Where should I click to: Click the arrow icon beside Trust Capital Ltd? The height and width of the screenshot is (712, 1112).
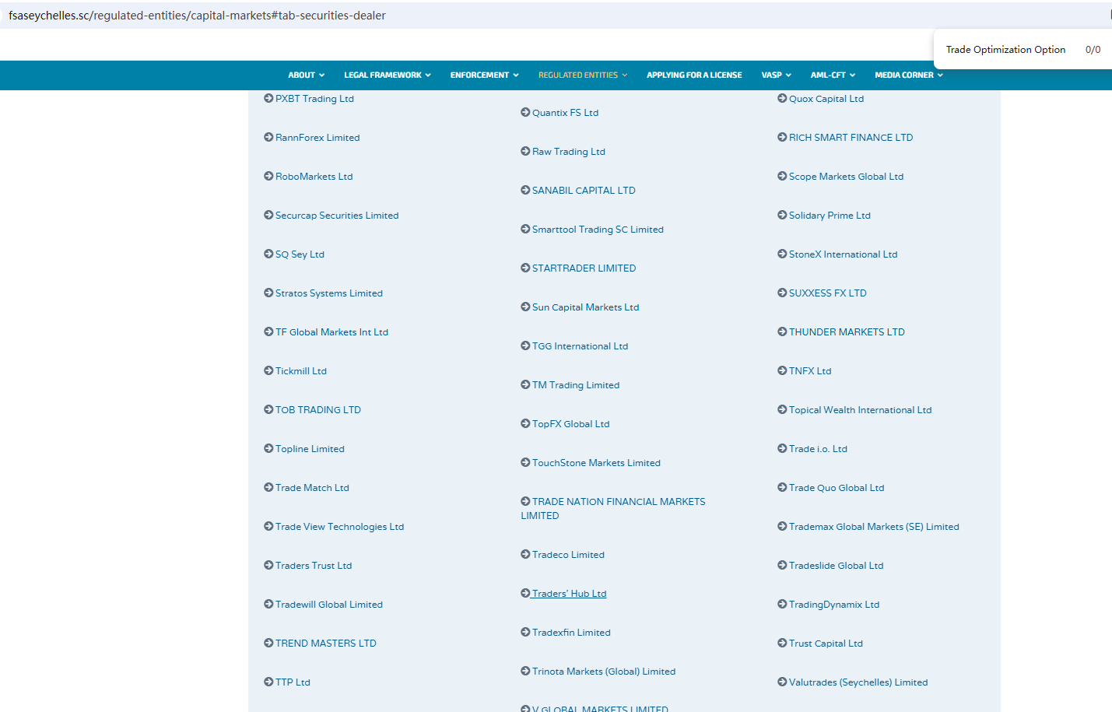point(782,644)
